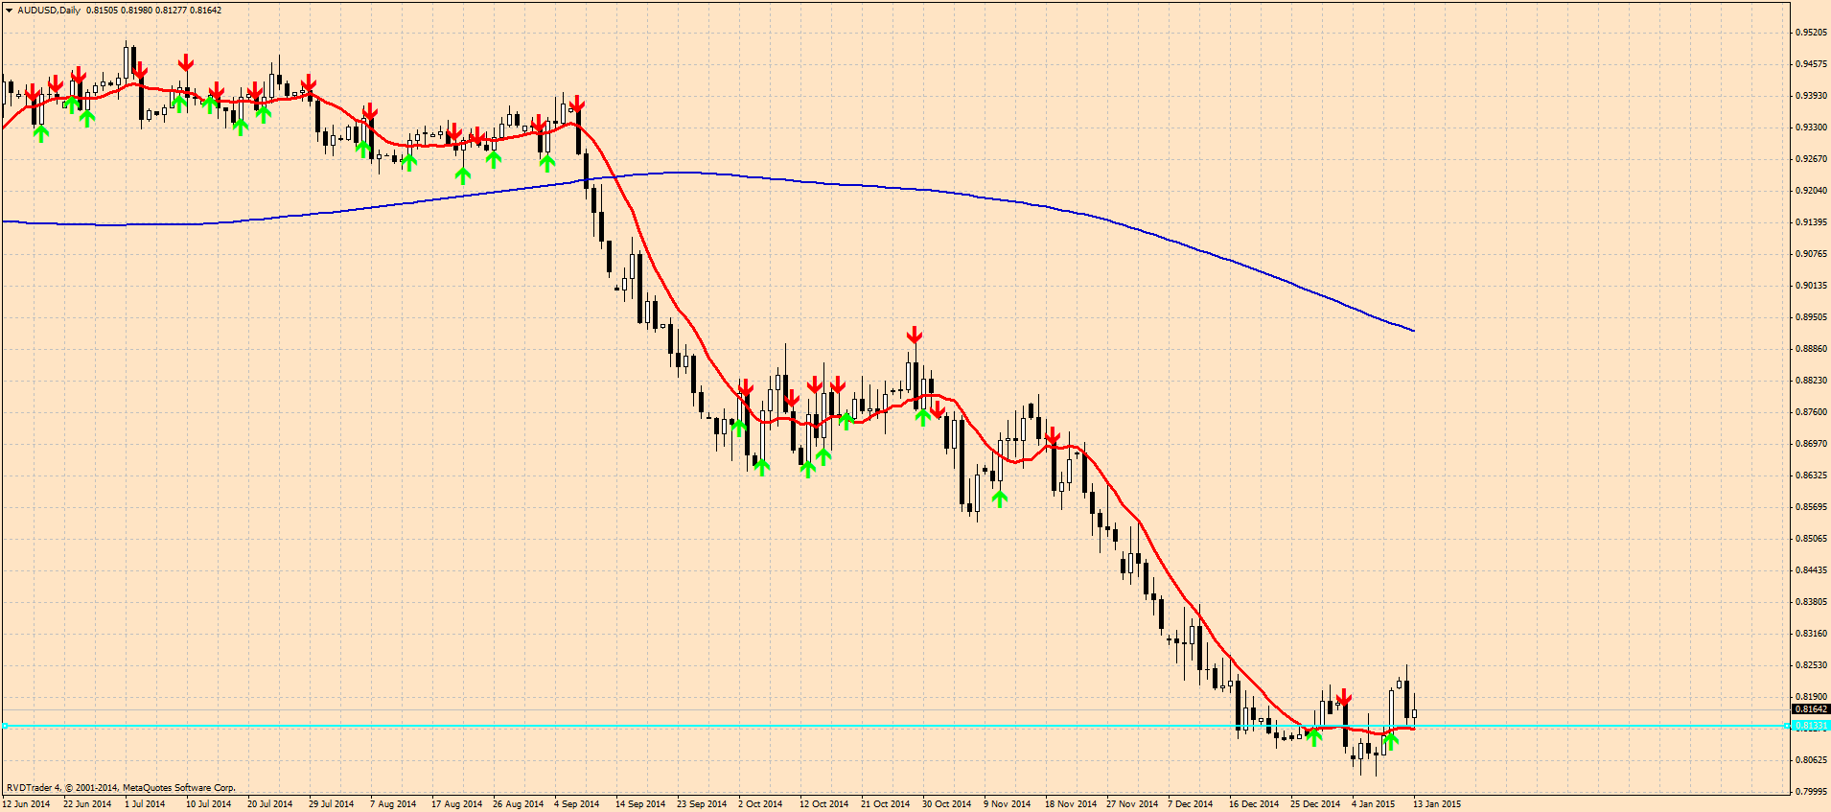Click the red sell arrow above the late-October peak
Viewport: 1831px width, 812px height.
915,336
